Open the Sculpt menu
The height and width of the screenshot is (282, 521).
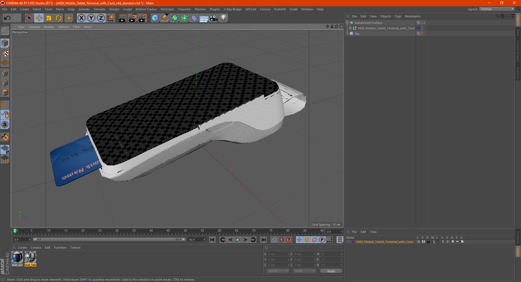click(x=128, y=9)
